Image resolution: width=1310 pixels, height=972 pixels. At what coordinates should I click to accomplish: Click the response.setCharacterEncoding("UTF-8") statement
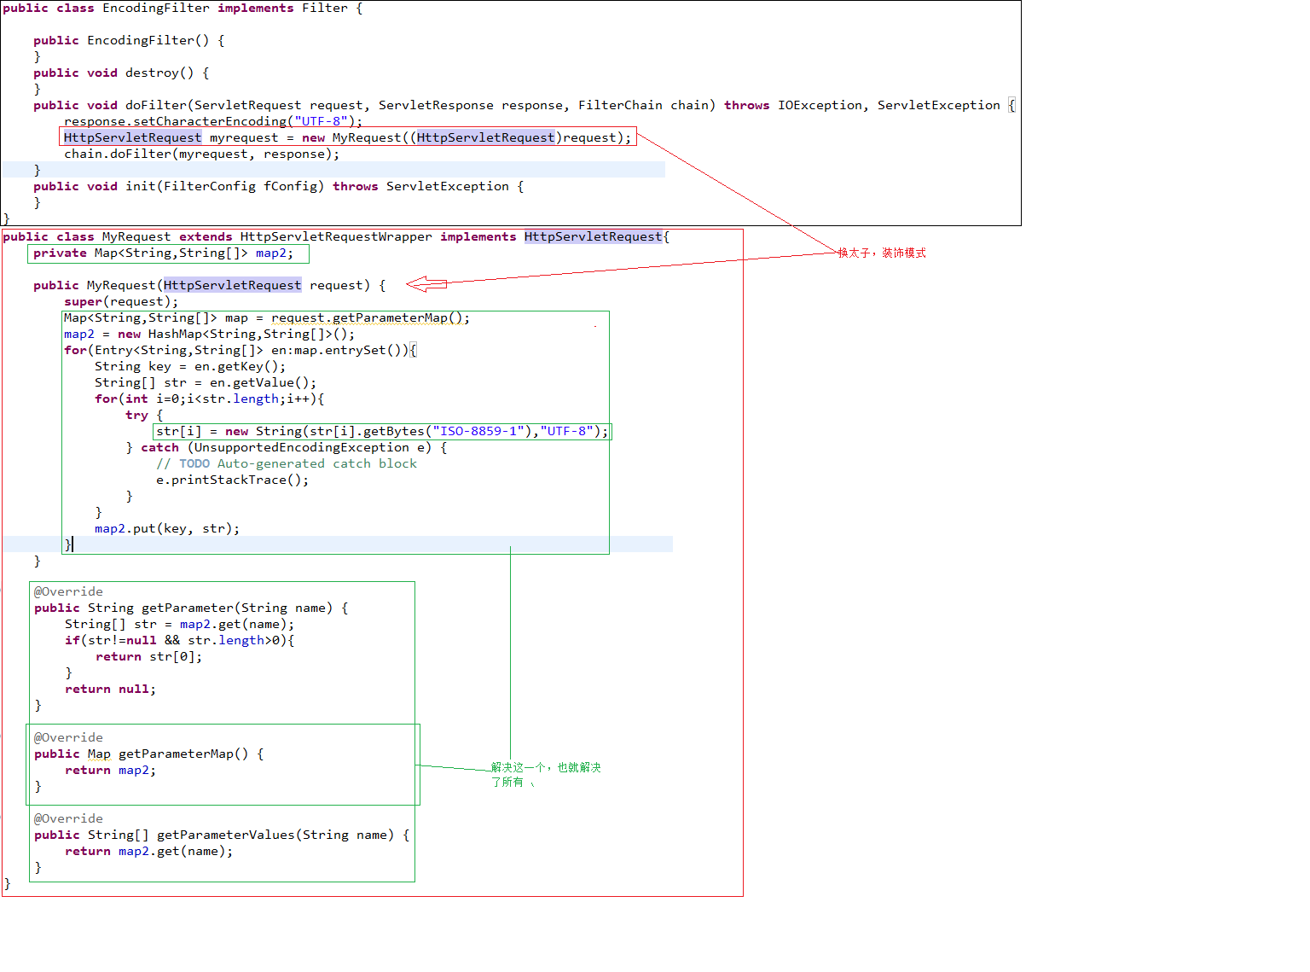pyautogui.click(x=213, y=122)
